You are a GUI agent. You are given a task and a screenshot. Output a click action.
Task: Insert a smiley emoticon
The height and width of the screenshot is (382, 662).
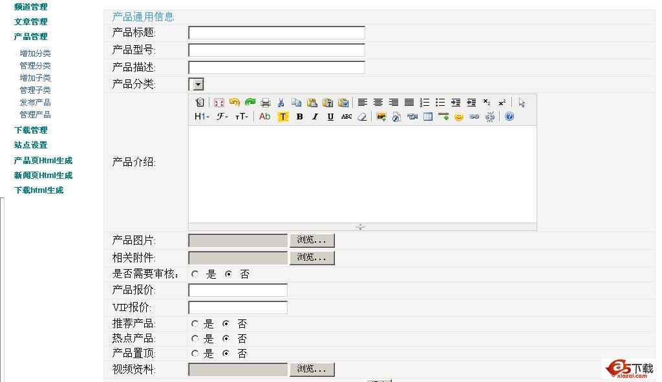tap(459, 117)
